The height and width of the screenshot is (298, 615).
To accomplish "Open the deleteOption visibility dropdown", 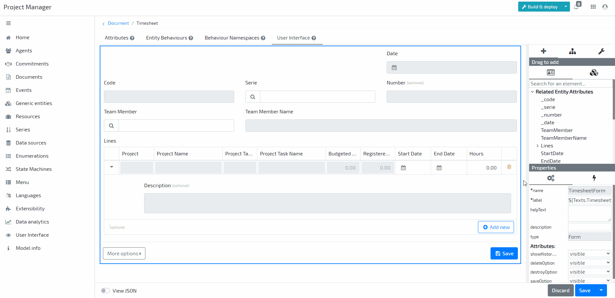I will point(590,263).
